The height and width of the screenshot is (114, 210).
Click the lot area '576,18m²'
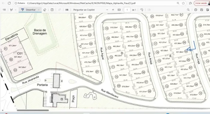pyautogui.click(x=90, y=72)
